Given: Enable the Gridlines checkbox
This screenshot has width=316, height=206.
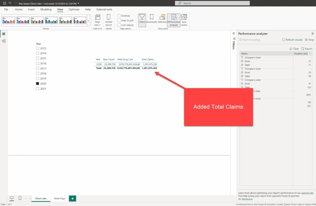Looking at the screenshot, I should click(119, 16).
